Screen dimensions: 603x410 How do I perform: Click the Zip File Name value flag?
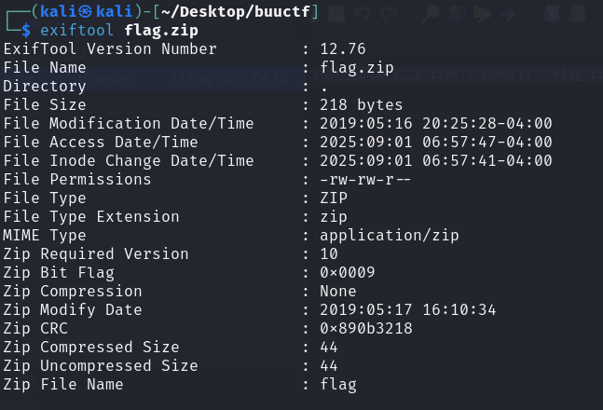click(x=338, y=385)
